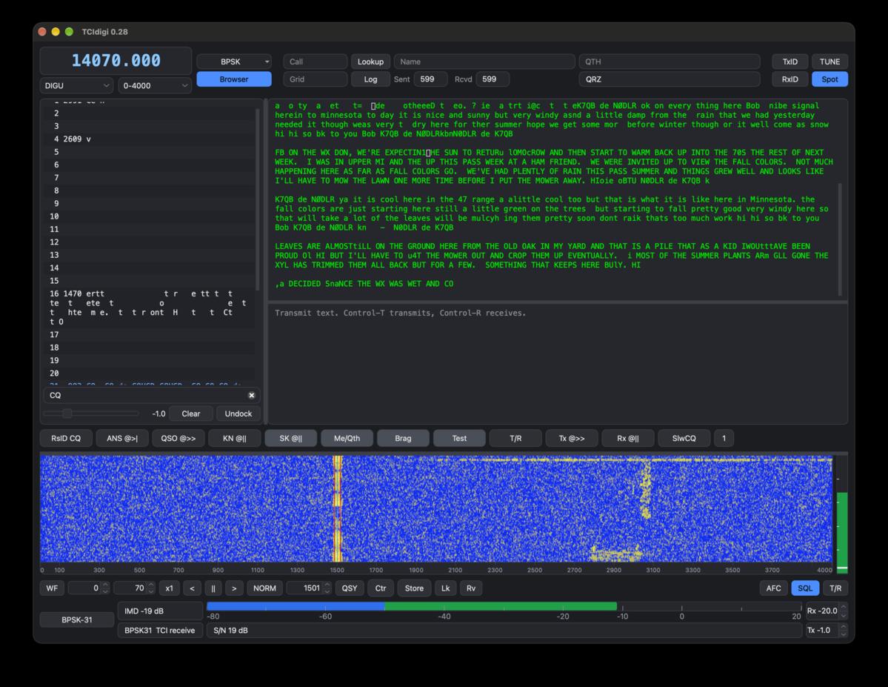Click the Ctr center button
The width and height of the screenshot is (888, 687).
(x=381, y=588)
